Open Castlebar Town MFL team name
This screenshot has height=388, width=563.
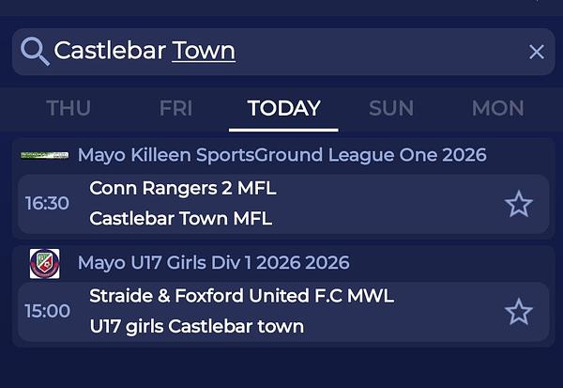click(180, 219)
